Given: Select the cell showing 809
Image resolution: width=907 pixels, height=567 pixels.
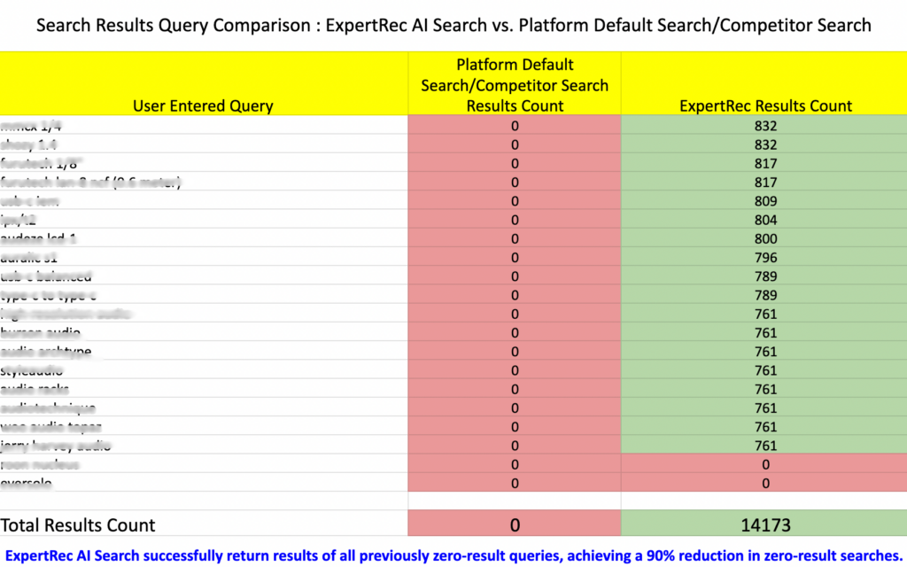Looking at the screenshot, I should 765,201.
